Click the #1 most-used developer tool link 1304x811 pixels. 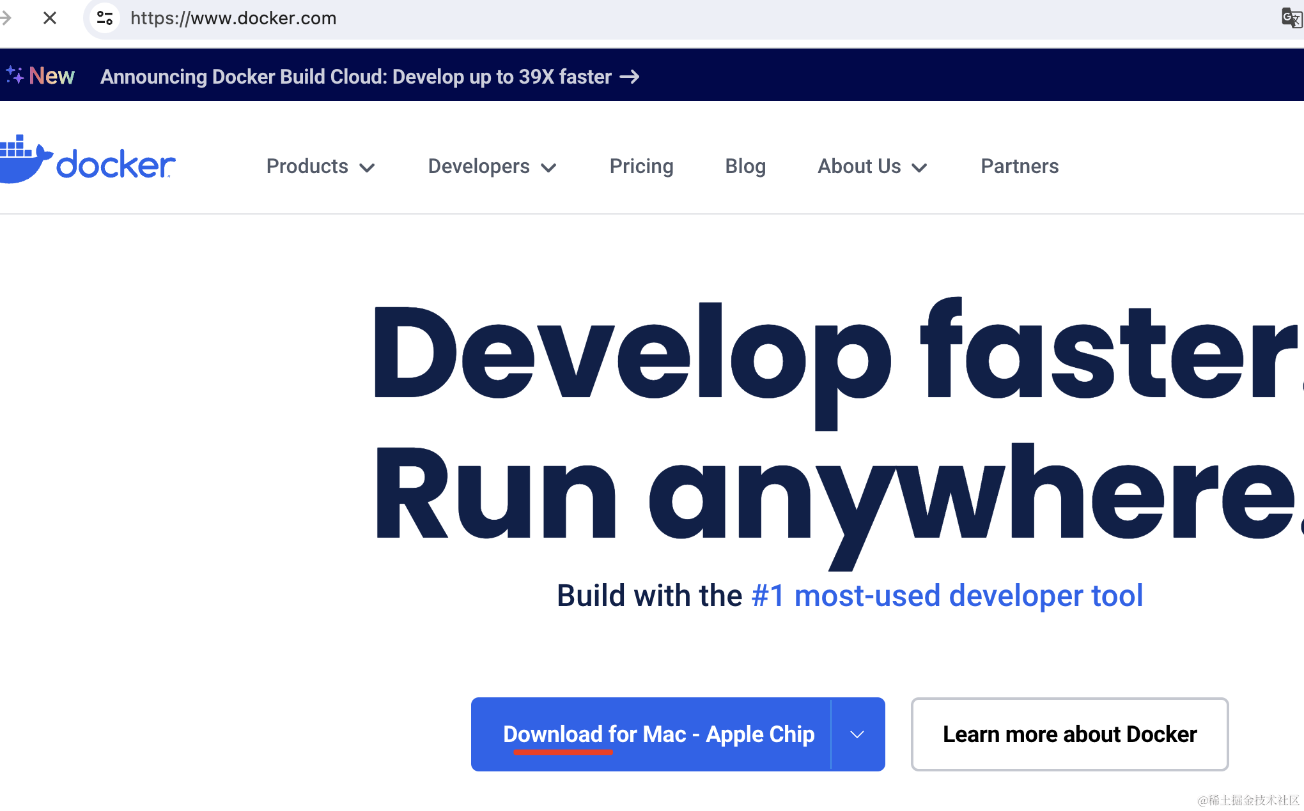pos(947,596)
